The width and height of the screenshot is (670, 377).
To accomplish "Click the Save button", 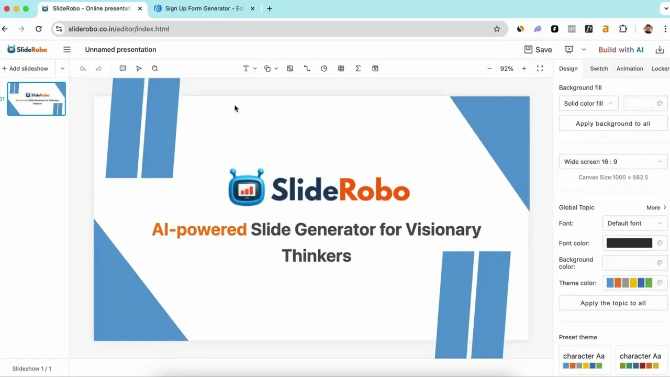I will 538,50.
